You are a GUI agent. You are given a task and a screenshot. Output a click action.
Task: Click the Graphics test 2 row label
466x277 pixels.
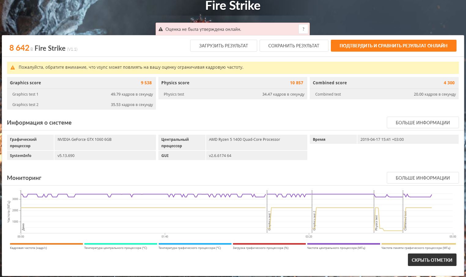(25, 105)
